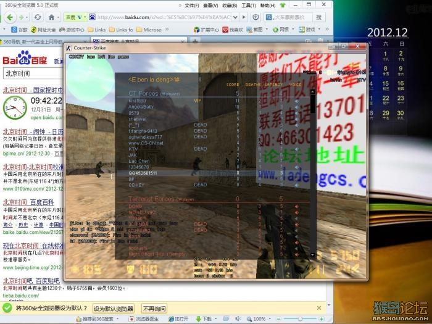Open 浏览器医生 in status bar
The width and height of the screenshot is (432, 324).
pos(144,319)
